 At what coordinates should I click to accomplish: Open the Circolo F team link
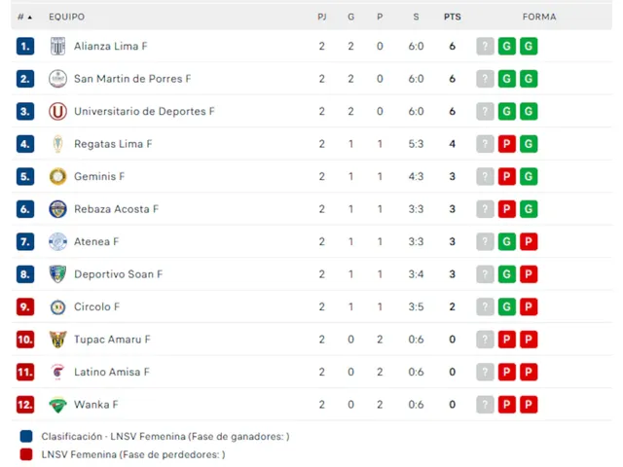pyautogui.click(x=97, y=306)
